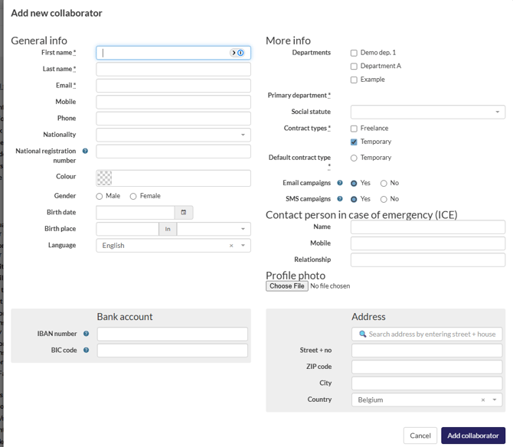Uncheck the Temporary contract type checkbox
Image resolution: width=513 pixels, height=447 pixels.
tap(354, 142)
